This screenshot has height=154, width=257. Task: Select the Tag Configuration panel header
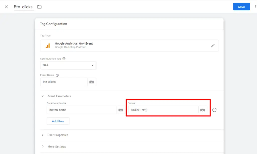pyautogui.click(x=53, y=24)
